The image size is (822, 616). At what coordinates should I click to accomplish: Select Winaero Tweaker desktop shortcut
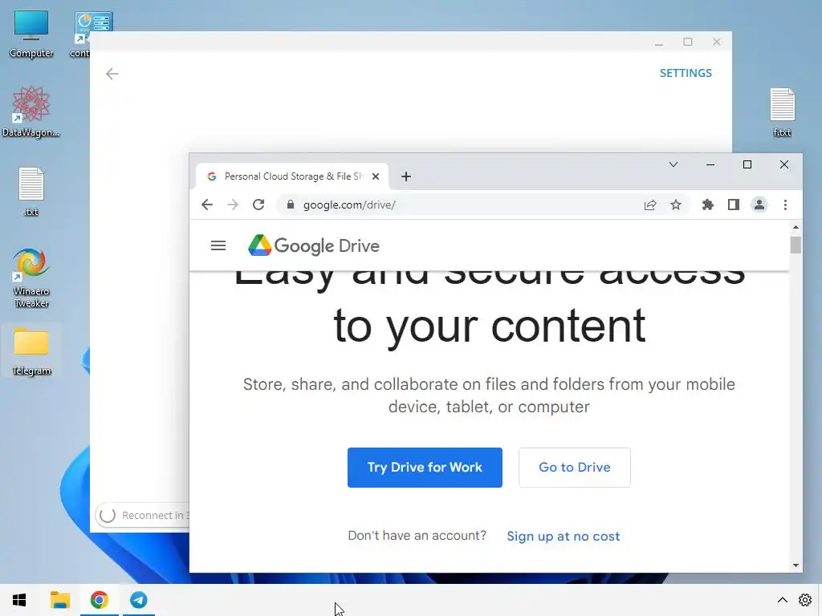click(x=31, y=278)
